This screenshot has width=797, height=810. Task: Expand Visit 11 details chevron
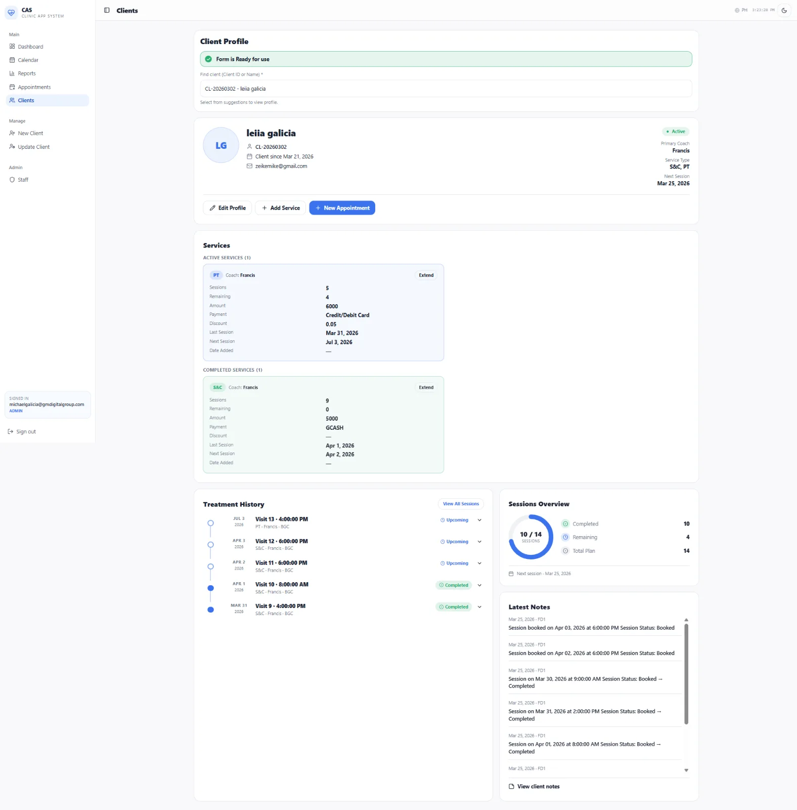479,563
